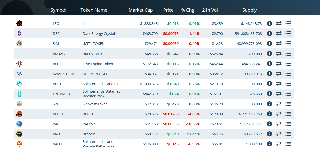320x147 pixels.
Task: Open list icon in SPI row
Action: [x=288, y=104]
